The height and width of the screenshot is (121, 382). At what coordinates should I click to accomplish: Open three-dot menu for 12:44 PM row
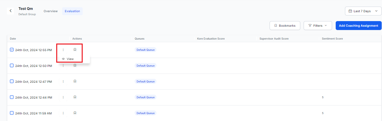pyautogui.click(x=63, y=97)
